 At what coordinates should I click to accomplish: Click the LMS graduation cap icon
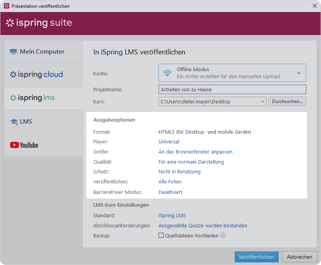[14, 122]
